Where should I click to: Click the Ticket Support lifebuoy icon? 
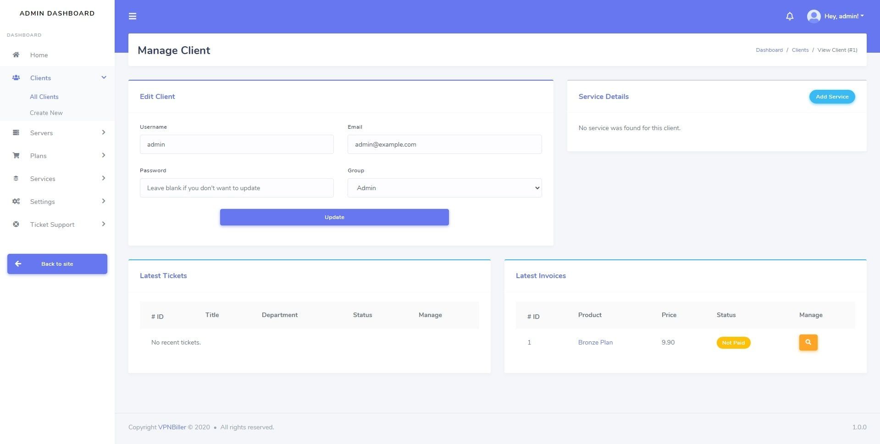click(16, 225)
